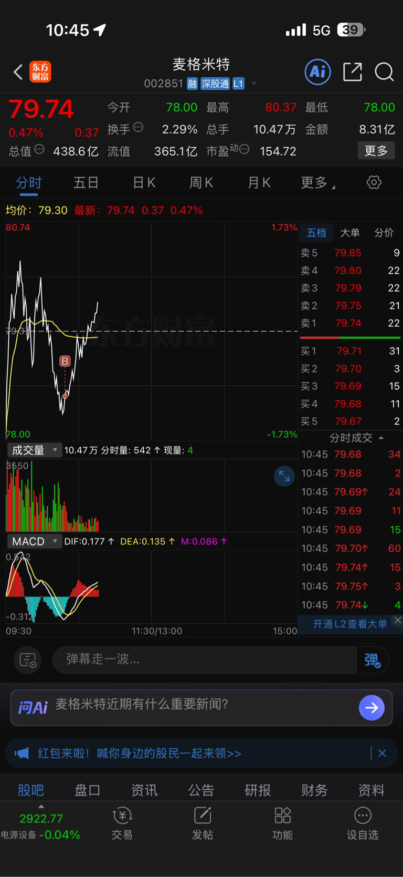Expand 电源设备 index bar arrow
This screenshot has height=877, width=403.
(41, 807)
